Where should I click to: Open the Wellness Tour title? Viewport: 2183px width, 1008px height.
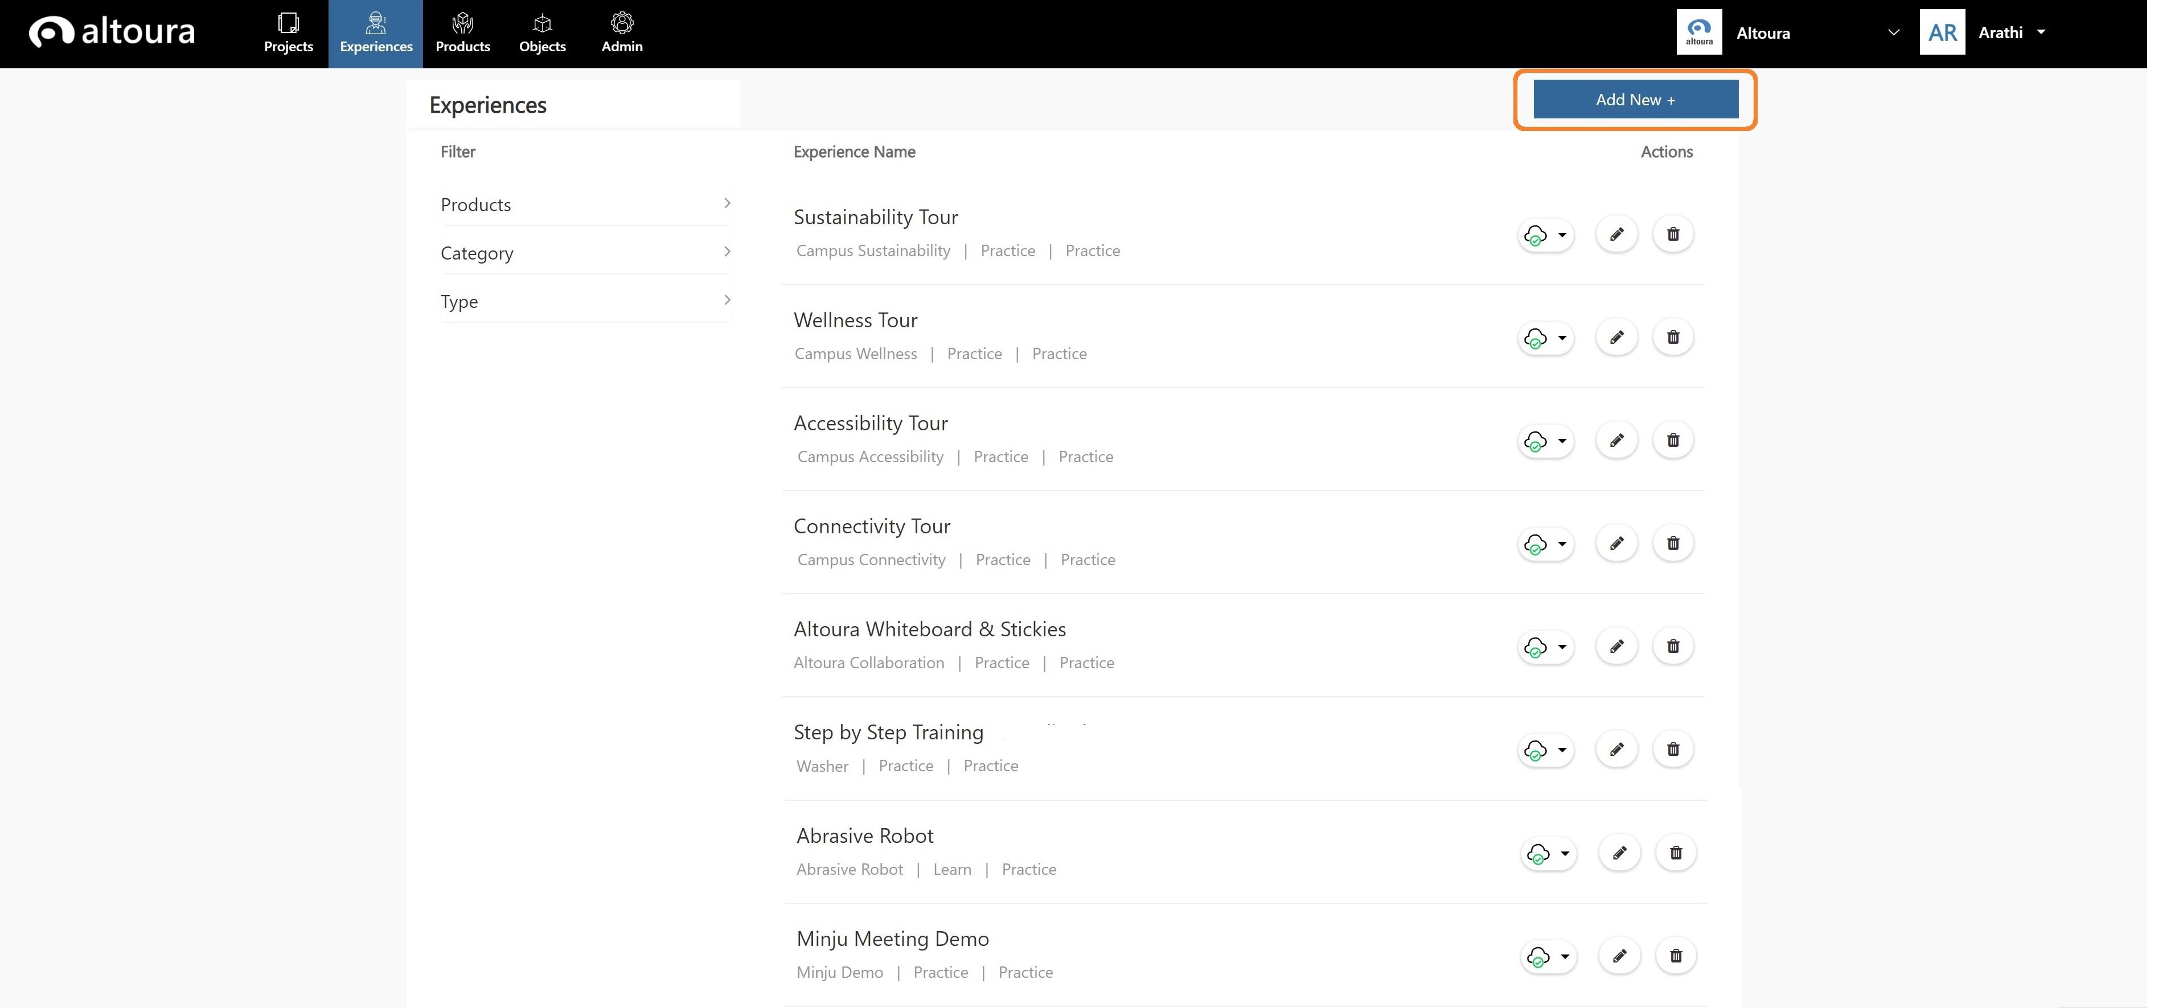855,320
